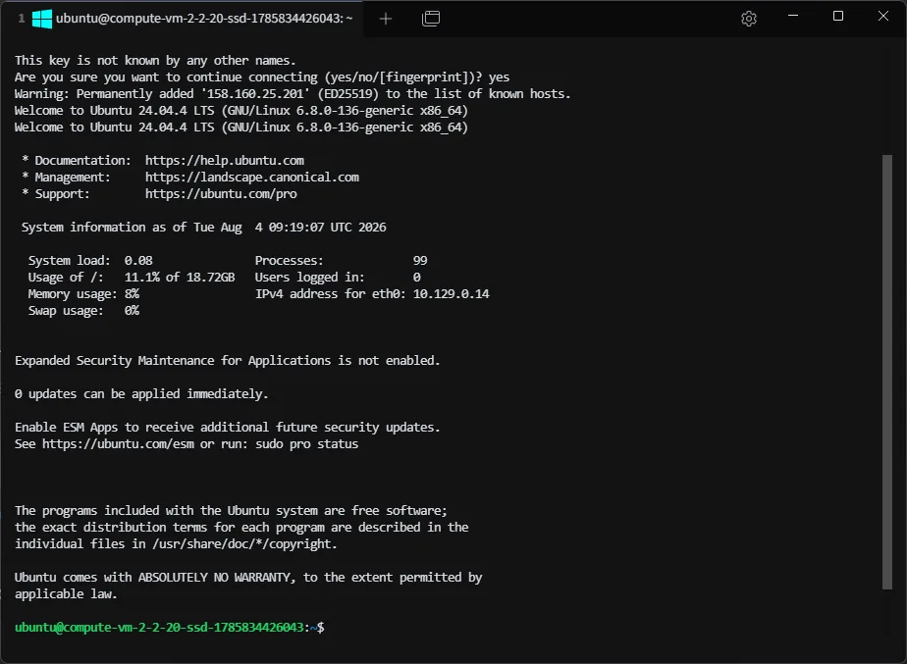Viewport: 907px width, 664px height.
Task: Maximize the terminal window
Action: click(x=837, y=16)
